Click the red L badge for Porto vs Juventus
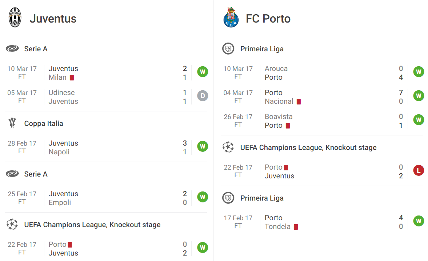Screen dimensions: 428x261 tap(419, 170)
